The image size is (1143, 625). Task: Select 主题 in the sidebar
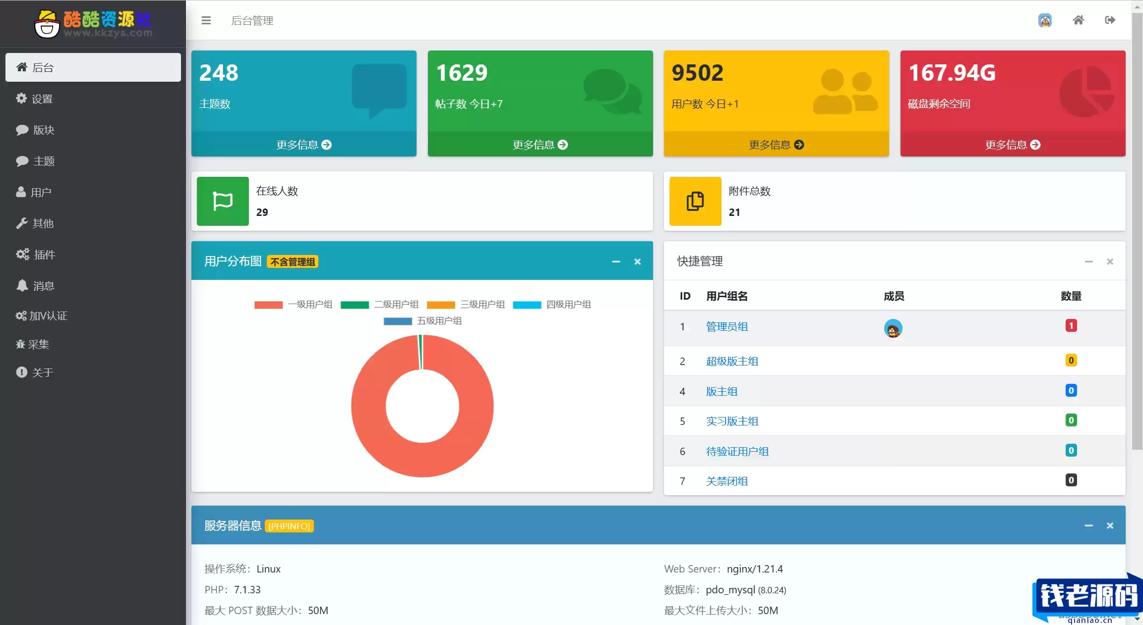93,161
